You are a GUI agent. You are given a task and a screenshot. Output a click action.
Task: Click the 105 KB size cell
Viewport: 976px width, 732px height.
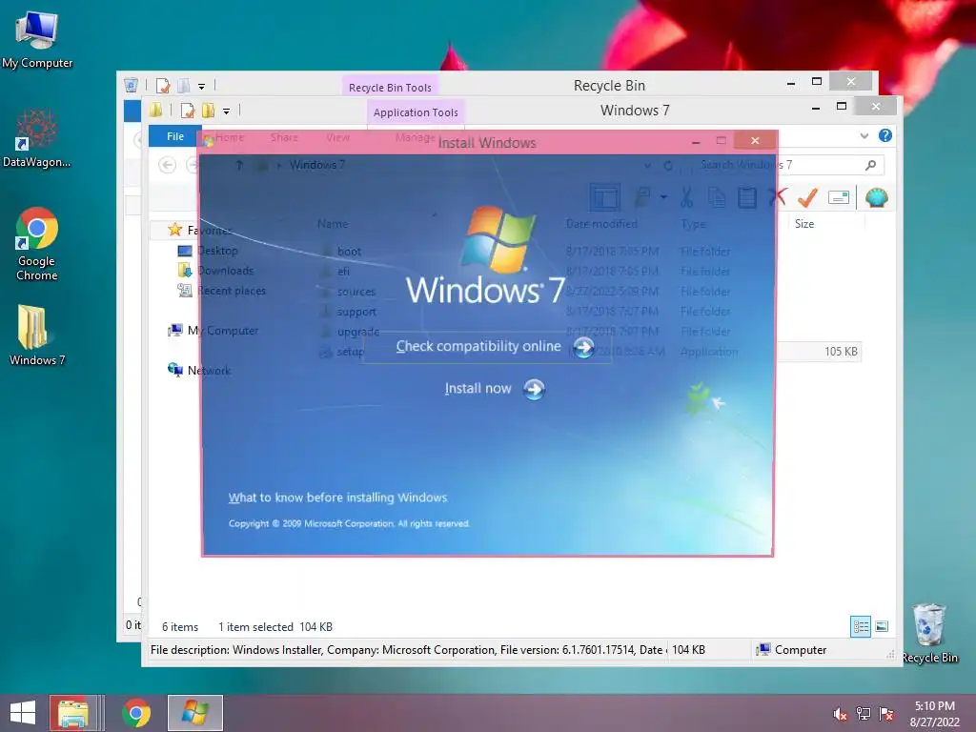(841, 352)
